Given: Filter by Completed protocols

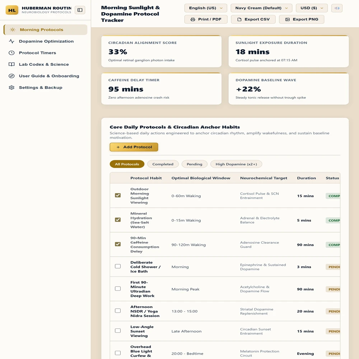Looking at the screenshot, I should click(163, 164).
